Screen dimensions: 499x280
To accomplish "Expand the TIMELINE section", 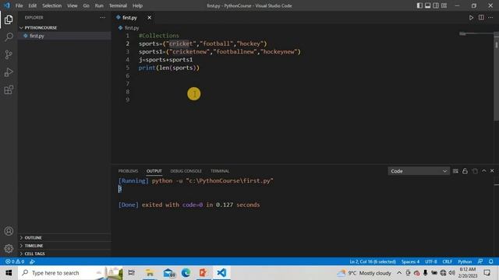I will pos(65,246).
